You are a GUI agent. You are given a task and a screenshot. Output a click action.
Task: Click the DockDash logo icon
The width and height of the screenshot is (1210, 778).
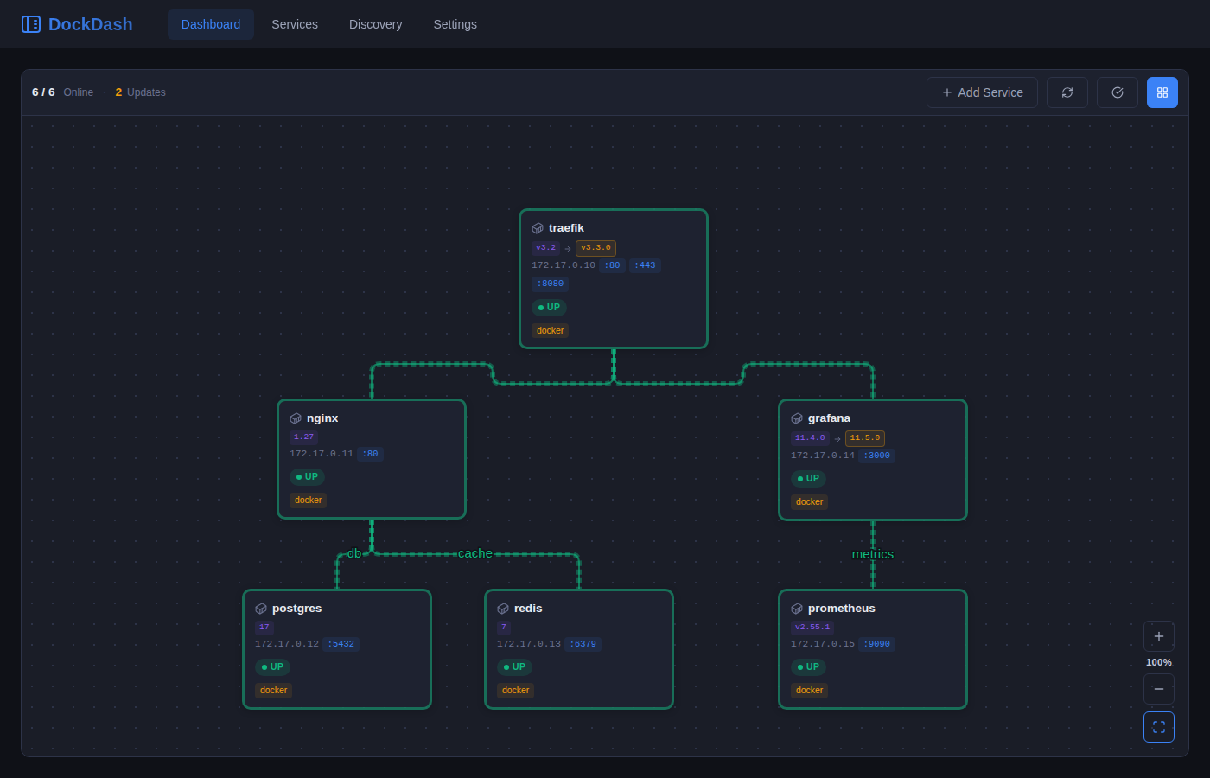31,24
